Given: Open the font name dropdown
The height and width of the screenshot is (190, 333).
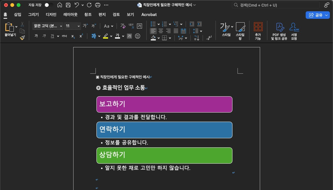Looking at the screenshot, I should point(62,26).
